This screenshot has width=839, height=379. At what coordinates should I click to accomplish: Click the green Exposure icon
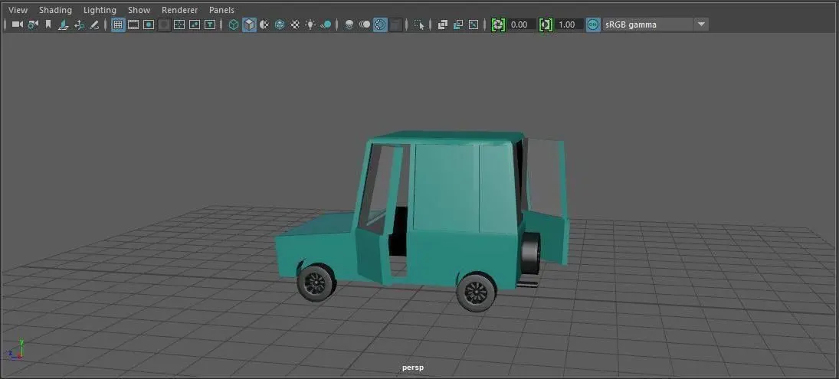(x=498, y=25)
